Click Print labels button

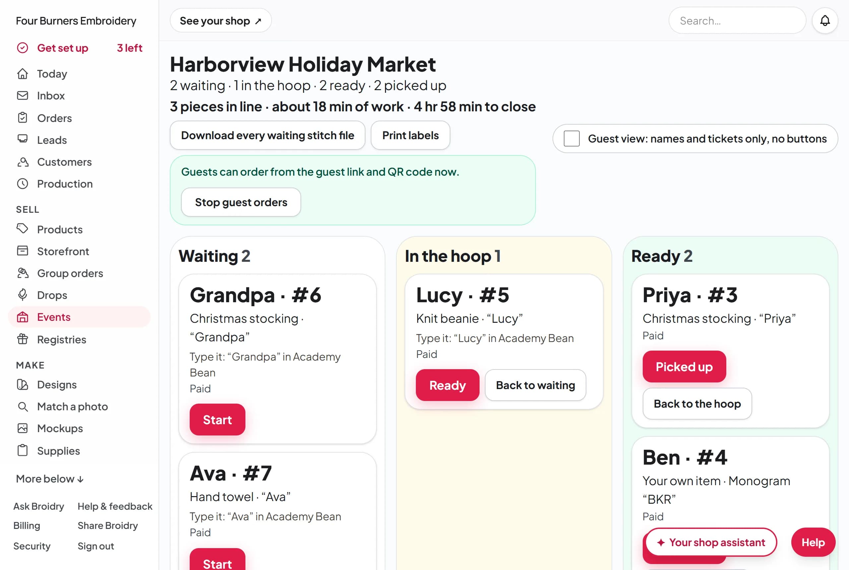410,135
